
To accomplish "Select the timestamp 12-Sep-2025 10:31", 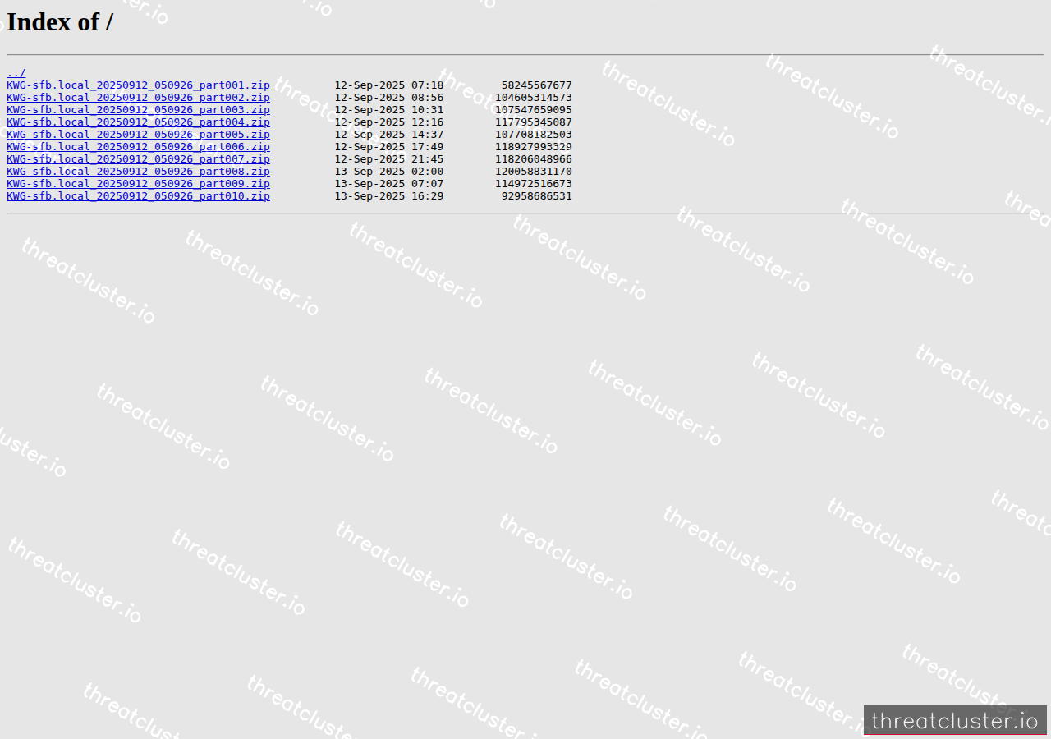I will point(389,110).
